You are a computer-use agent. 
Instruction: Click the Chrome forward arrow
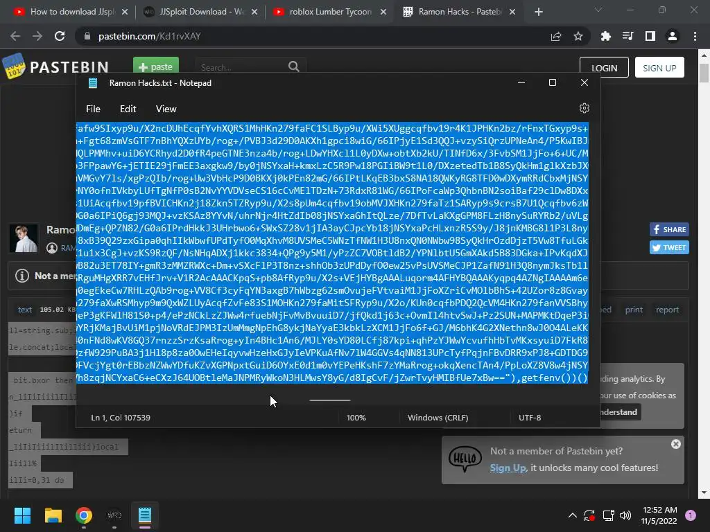[x=37, y=36]
